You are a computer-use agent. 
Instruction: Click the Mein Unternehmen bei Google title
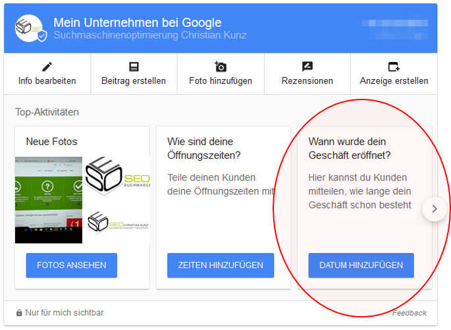tap(138, 22)
